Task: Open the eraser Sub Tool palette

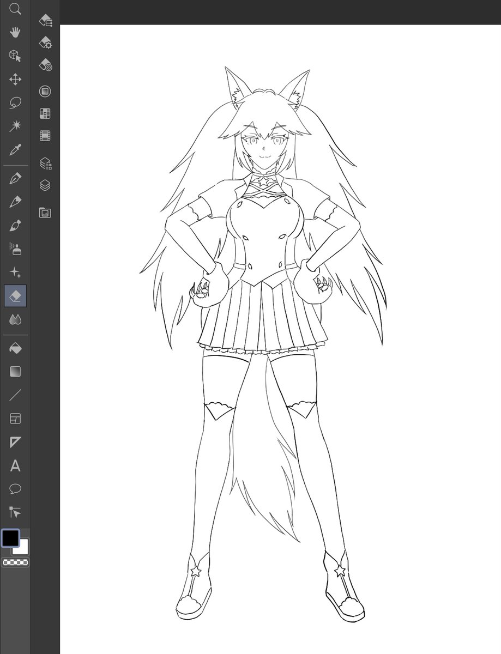Action: (45, 21)
